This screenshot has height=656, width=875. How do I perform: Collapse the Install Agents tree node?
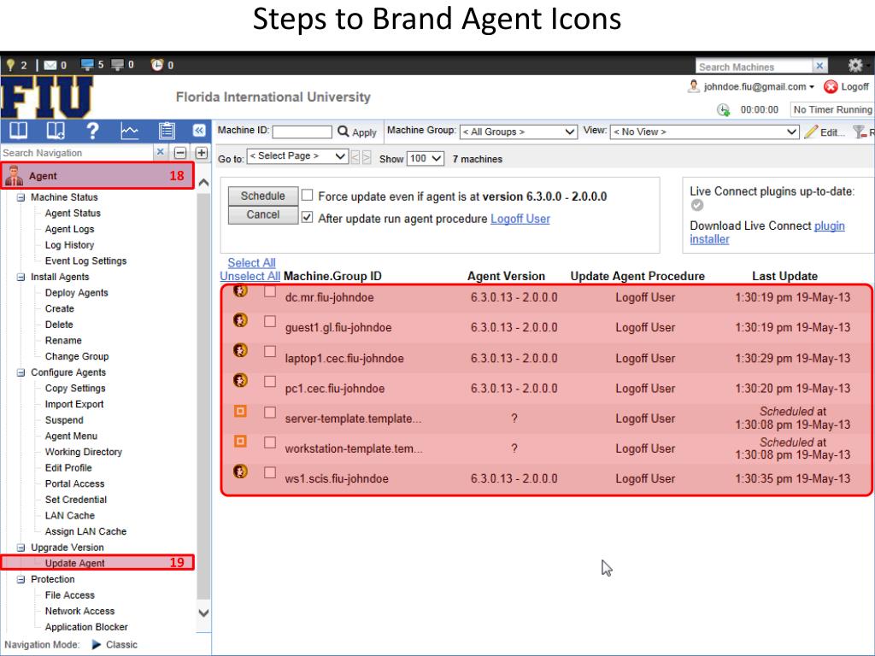pyautogui.click(x=21, y=278)
